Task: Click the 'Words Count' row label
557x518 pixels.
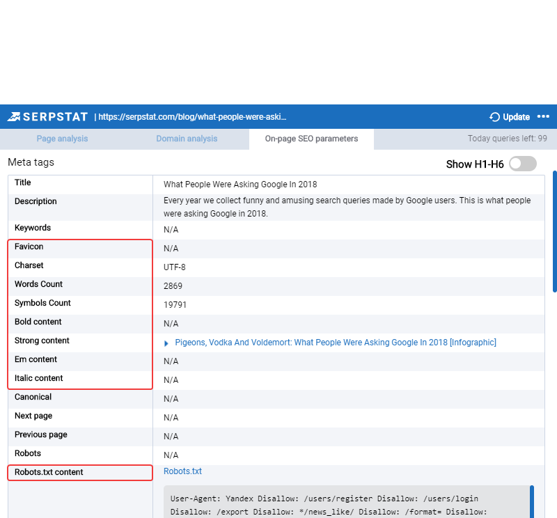Action: click(x=38, y=284)
